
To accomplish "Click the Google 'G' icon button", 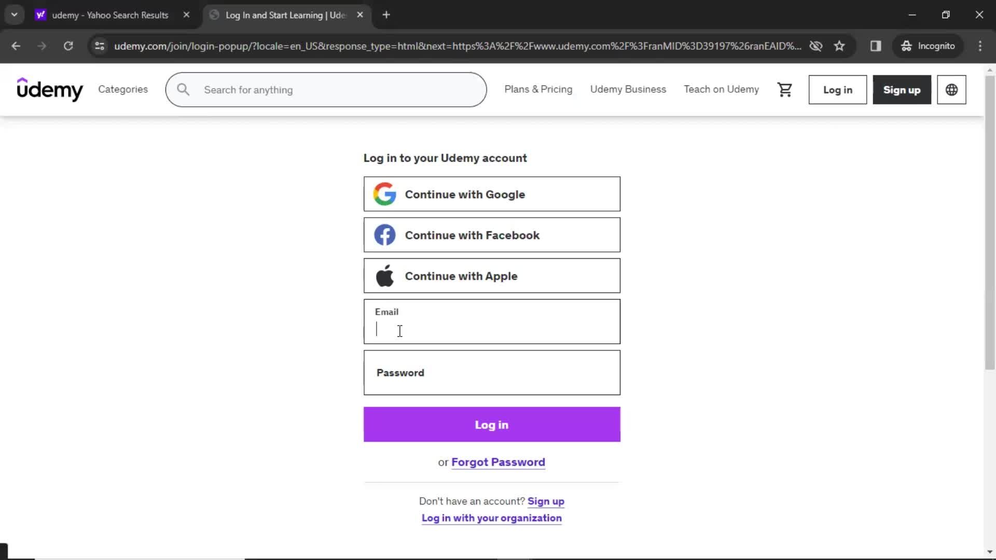I will [384, 193].
